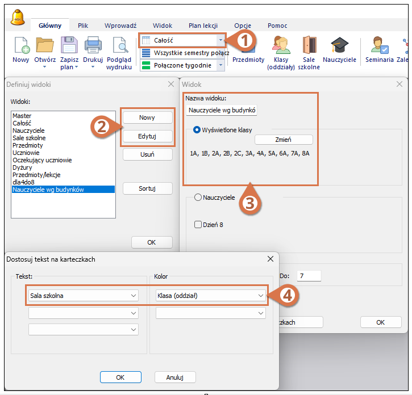
Task: Select Nauczyciele wg budynków list item
Action: pyautogui.click(x=63, y=189)
